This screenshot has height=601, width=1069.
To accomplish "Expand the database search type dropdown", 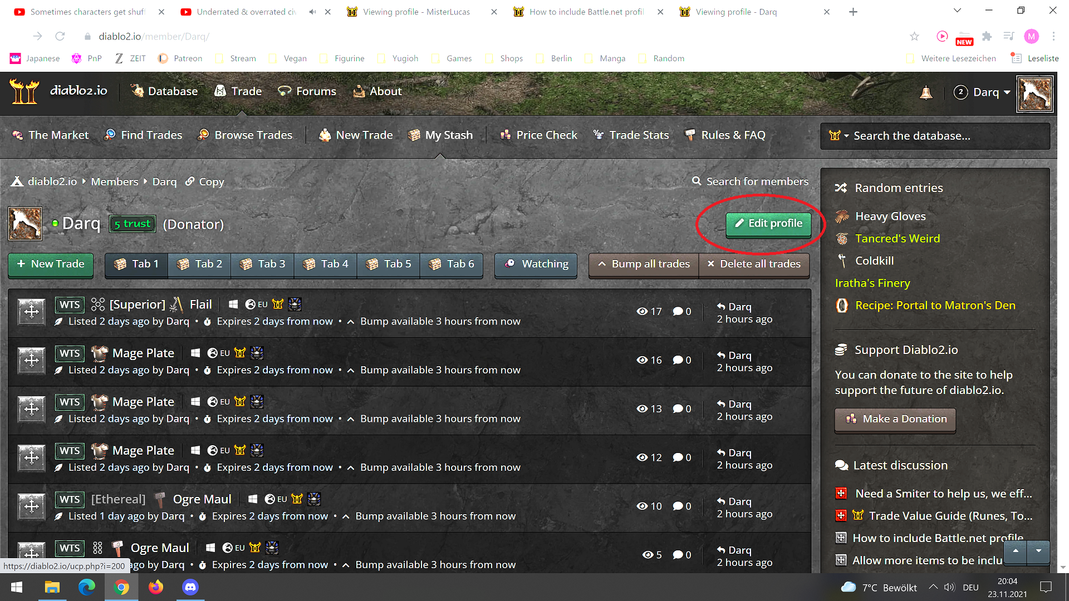I will pyautogui.click(x=839, y=136).
